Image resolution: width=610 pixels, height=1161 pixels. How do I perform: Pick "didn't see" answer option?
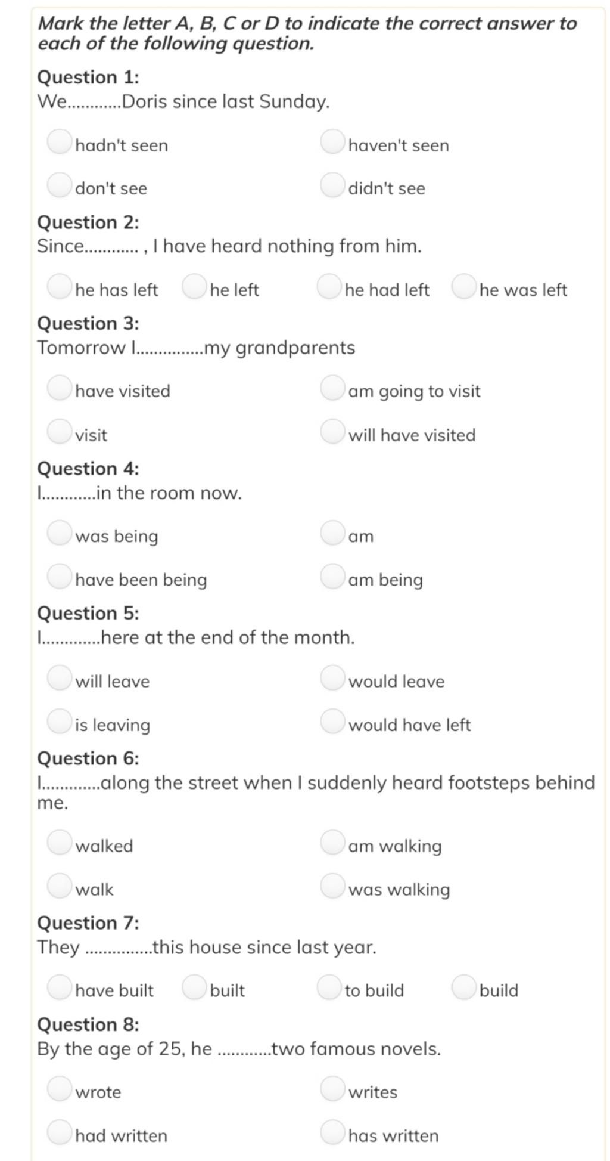tap(332, 185)
